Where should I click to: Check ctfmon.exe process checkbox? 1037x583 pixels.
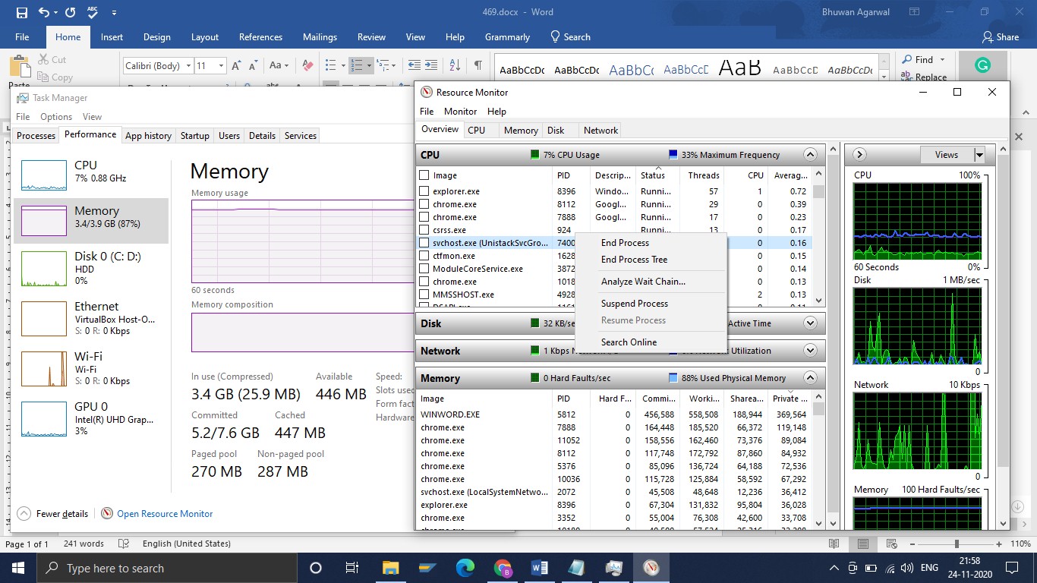tap(424, 256)
